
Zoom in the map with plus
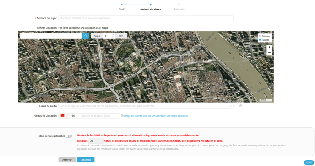pyautogui.click(x=269, y=47)
